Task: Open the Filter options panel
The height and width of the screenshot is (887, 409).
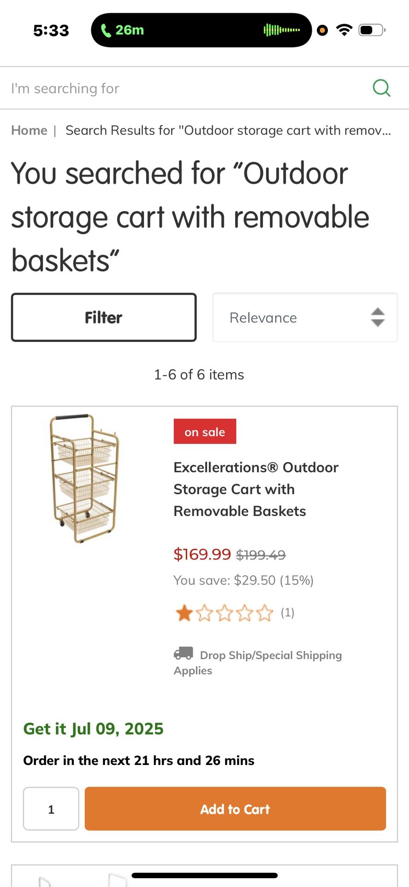Action: [104, 317]
